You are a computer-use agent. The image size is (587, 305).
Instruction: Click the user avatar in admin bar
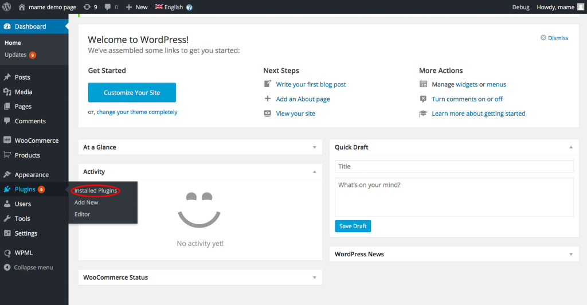click(x=581, y=7)
